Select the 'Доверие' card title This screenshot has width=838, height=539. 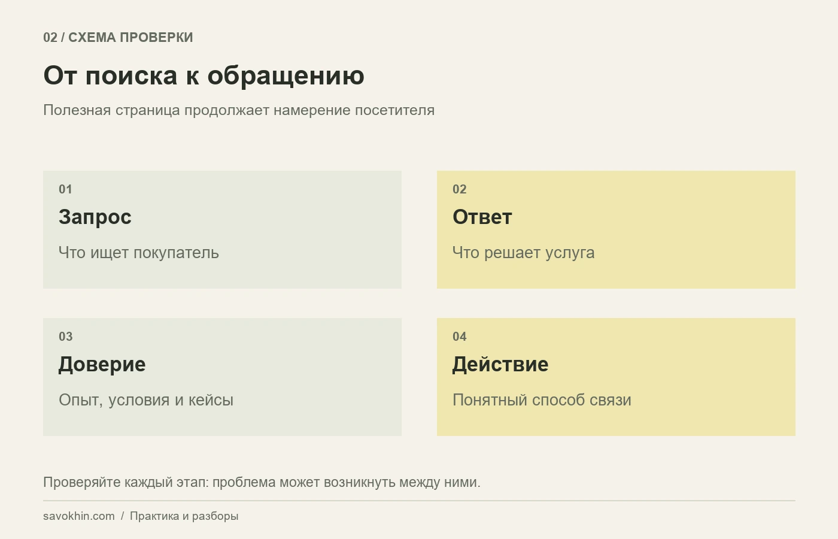tap(102, 364)
